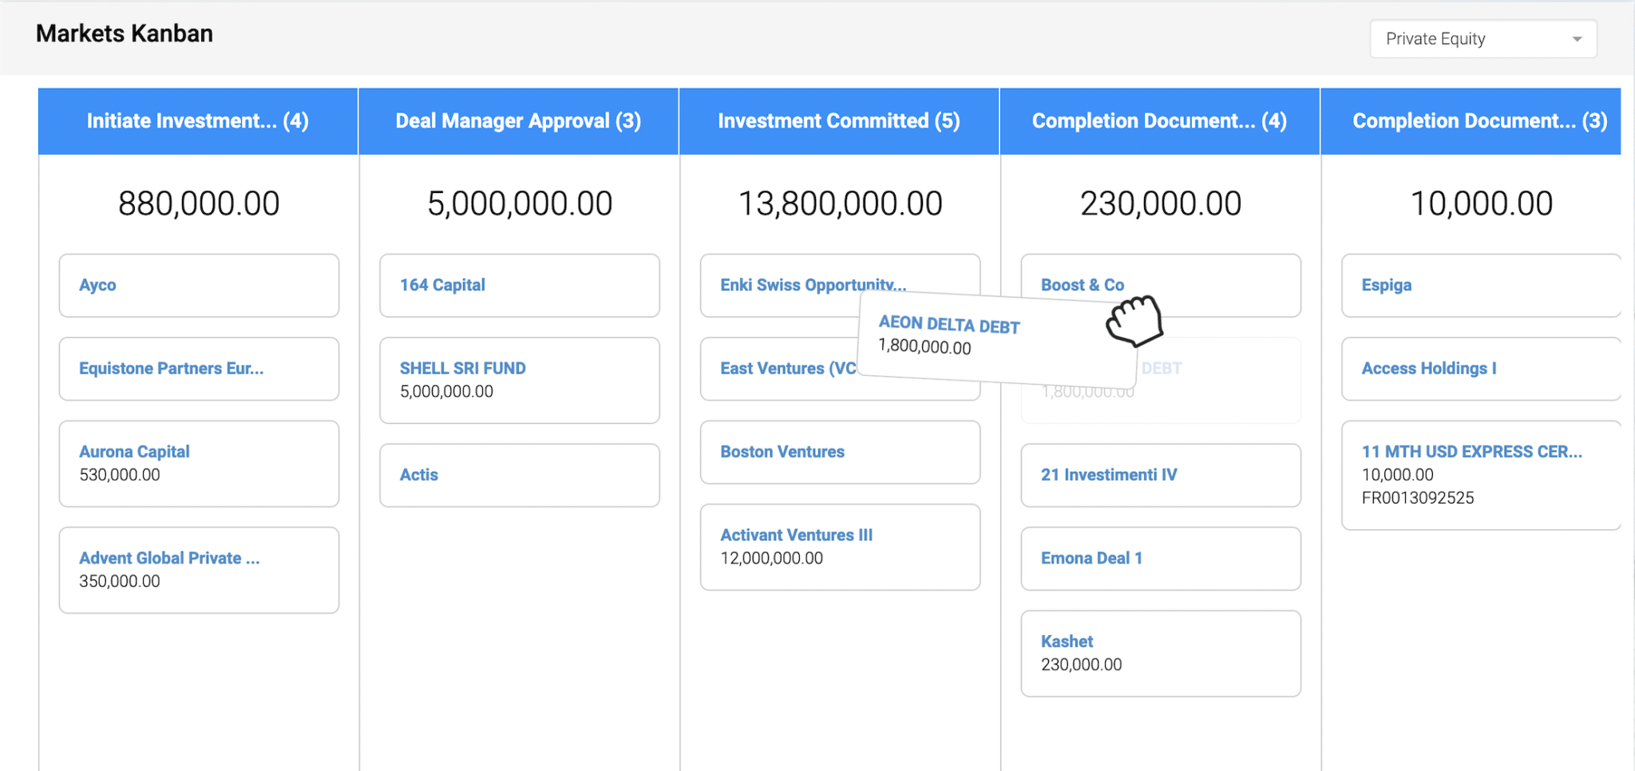Screen dimensions: 1635x771
Task: Open the Kashet deal card
Action: click(1161, 654)
